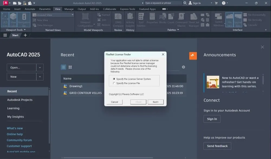271x159 pixels.
Task: Expand the New button dropdown arrow
Action: click(x=40, y=77)
